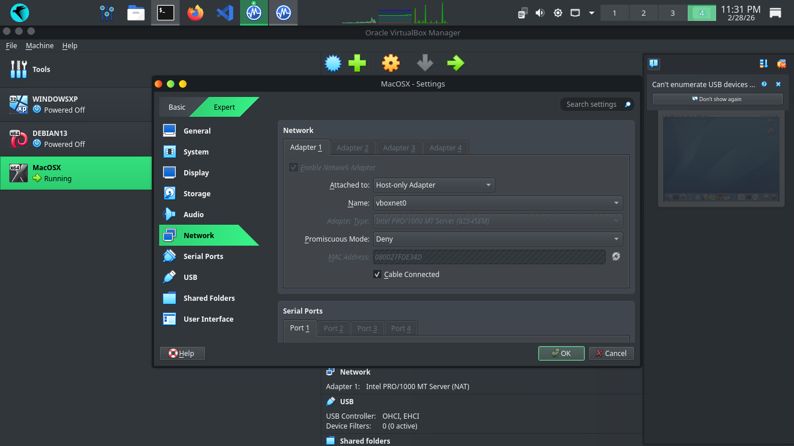
Task: Switch to the Adapter 2 tab
Action: (x=352, y=148)
